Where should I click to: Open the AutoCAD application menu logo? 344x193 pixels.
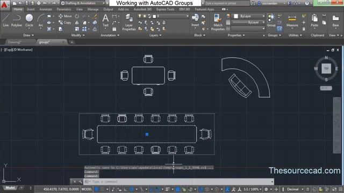pos(4,5)
